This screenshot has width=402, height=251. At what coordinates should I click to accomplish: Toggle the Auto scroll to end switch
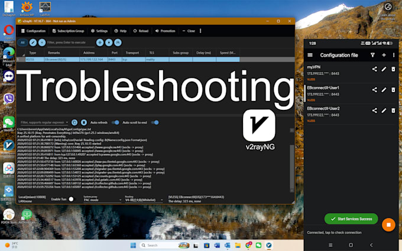click(x=155, y=122)
